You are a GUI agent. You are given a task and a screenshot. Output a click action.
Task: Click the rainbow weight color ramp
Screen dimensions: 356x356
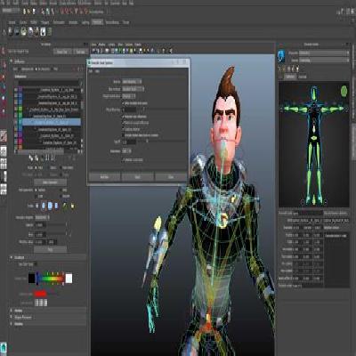pos(50,279)
